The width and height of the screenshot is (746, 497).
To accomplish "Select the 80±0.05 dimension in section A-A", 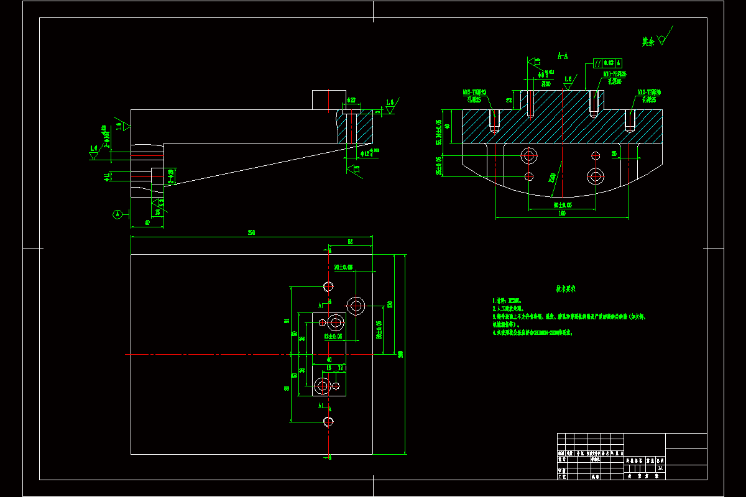I will pyautogui.click(x=563, y=204).
